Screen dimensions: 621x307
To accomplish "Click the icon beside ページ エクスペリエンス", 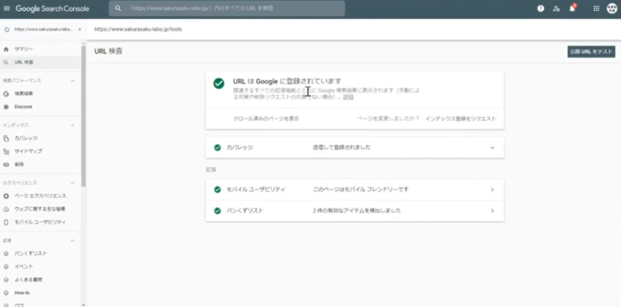I will (6, 196).
